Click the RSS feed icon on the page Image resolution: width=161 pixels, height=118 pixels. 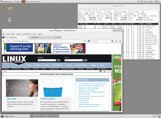[x=105, y=71]
